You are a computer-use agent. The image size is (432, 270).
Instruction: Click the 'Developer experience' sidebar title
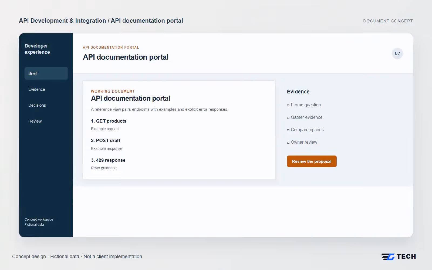(x=37, y=49)
